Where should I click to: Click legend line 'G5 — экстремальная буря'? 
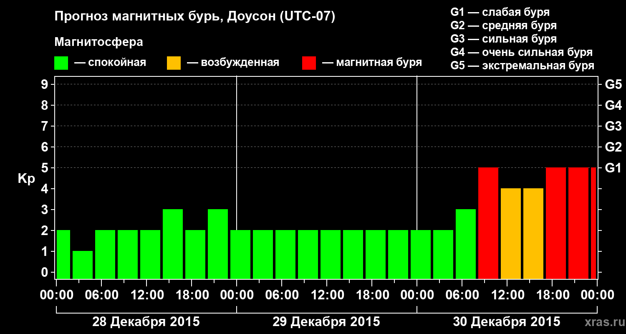pos(523,66)
